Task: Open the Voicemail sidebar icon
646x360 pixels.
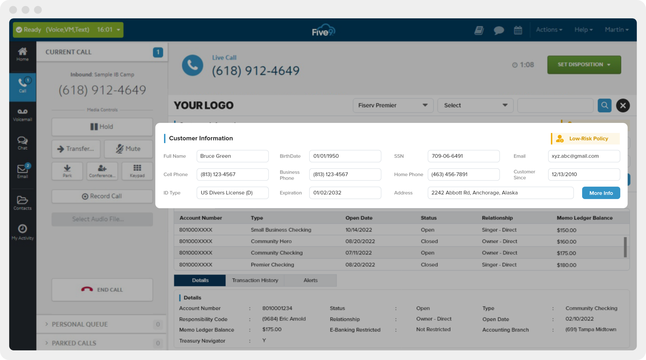Action: [x=22, y=115]
